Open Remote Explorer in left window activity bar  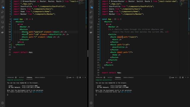click(3, 22)
